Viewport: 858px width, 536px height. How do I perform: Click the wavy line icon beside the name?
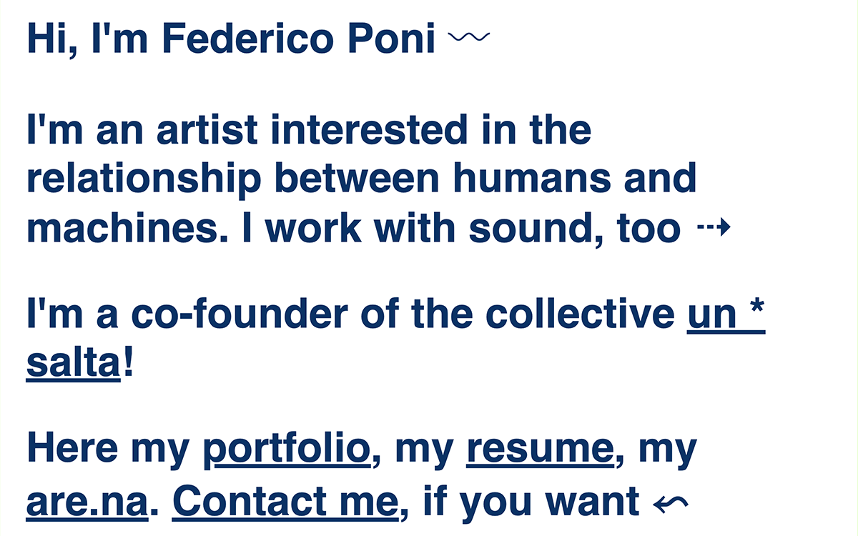468,37
